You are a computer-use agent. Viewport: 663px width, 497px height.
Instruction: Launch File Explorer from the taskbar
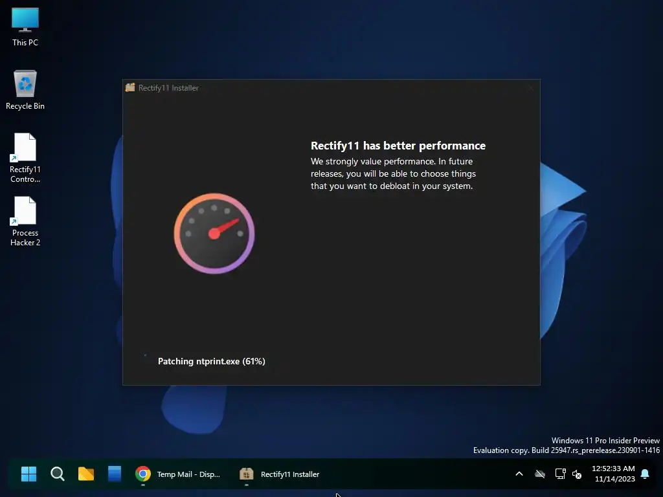coord(86,474)
